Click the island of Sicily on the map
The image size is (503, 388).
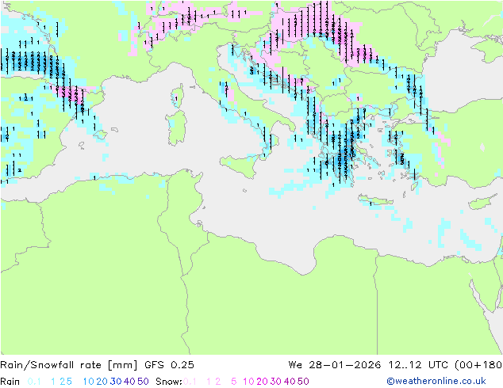(x=240, y=165)
